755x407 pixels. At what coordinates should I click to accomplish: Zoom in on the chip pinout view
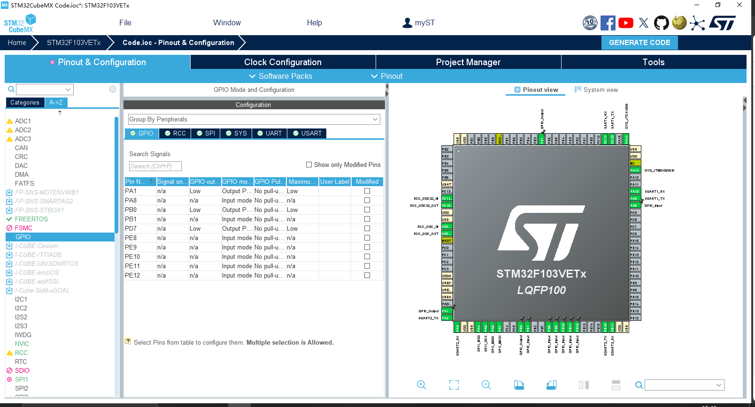[422, 385]
